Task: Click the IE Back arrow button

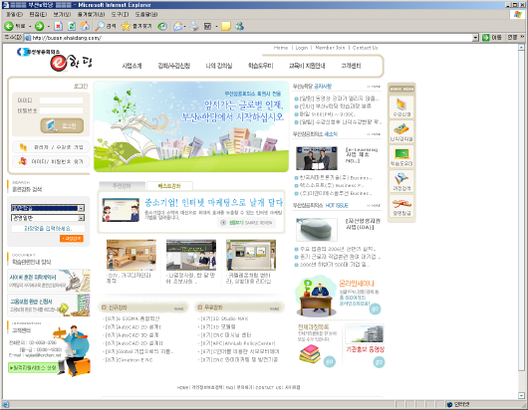Action: pyautogui.click(x=9, y=26)
